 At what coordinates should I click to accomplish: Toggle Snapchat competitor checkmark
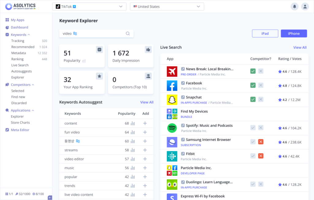[x=253, y=99]
